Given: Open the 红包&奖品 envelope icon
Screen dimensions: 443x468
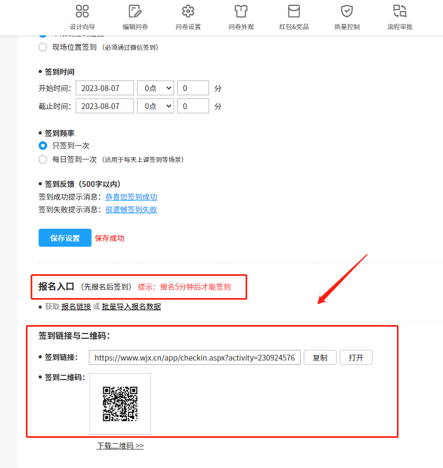Looking at the screenshot, I should coord(294,11).
